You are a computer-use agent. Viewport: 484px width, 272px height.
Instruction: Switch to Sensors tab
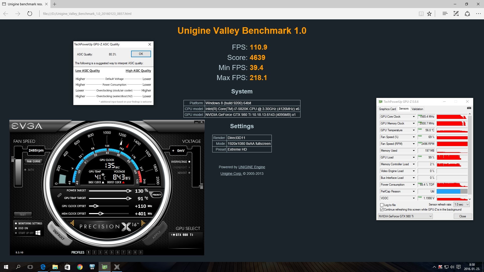click(x=404, y=109)
